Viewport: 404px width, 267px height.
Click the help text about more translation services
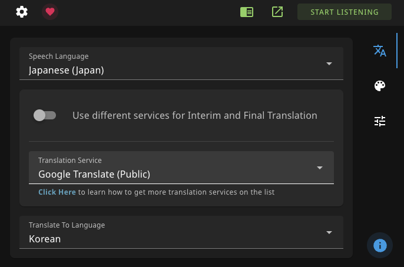point(157,192)
